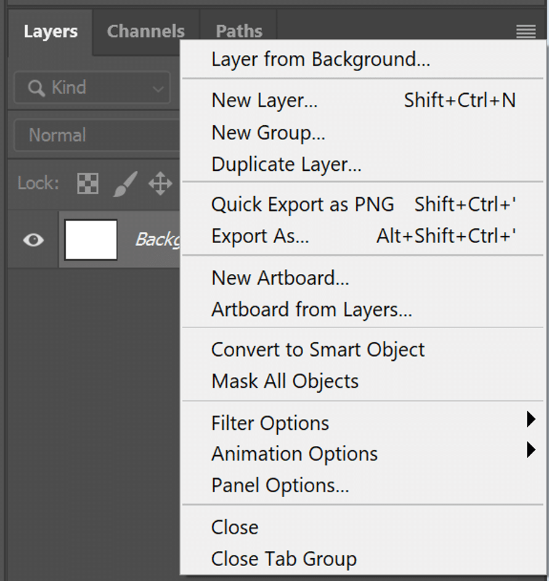Viewport: 549px width, 581px height.
Task: Open the Kind filter dropdown
Action: (92, 88)
